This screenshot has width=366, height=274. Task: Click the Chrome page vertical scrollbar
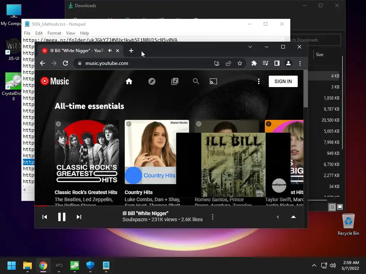click(x=306, y=88)
